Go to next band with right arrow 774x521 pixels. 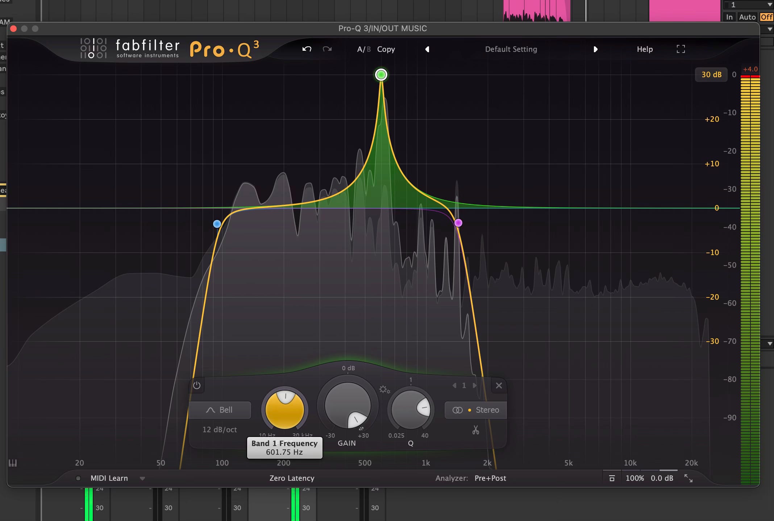click(x=474, y=385)
